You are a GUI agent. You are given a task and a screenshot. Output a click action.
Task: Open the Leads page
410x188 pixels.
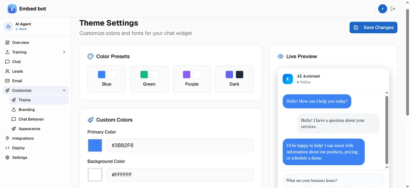36,71
